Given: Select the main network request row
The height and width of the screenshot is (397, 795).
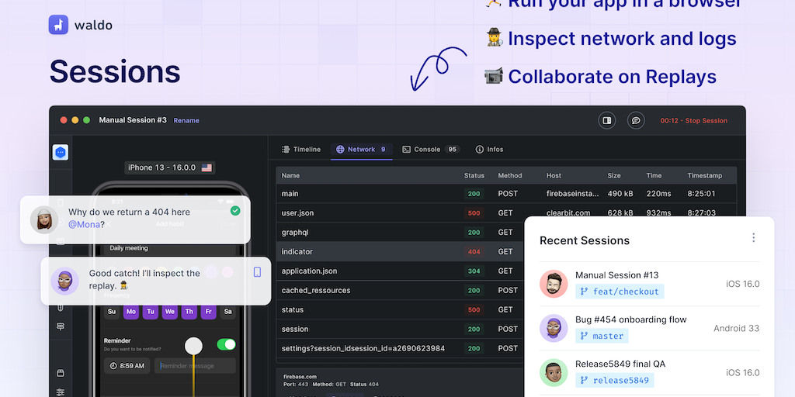Looking at the screenshot, I should [x=506, y=193].
